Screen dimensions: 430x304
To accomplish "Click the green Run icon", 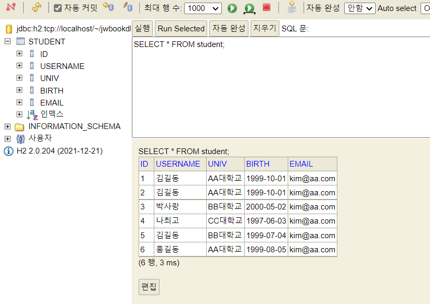I will point(232,8).
